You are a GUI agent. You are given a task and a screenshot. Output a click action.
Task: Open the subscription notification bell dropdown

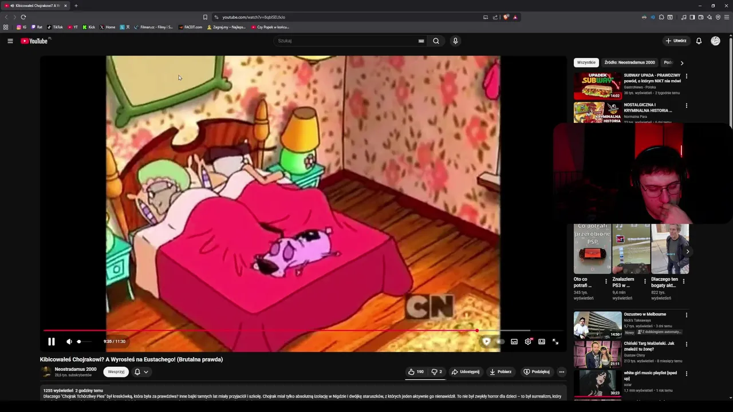click(x=141, y=371)
